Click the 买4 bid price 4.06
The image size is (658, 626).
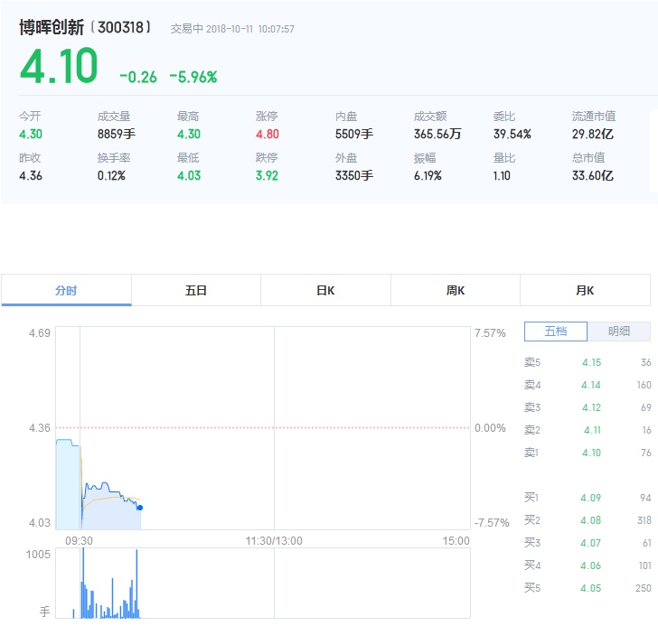[x=591, y=565]
